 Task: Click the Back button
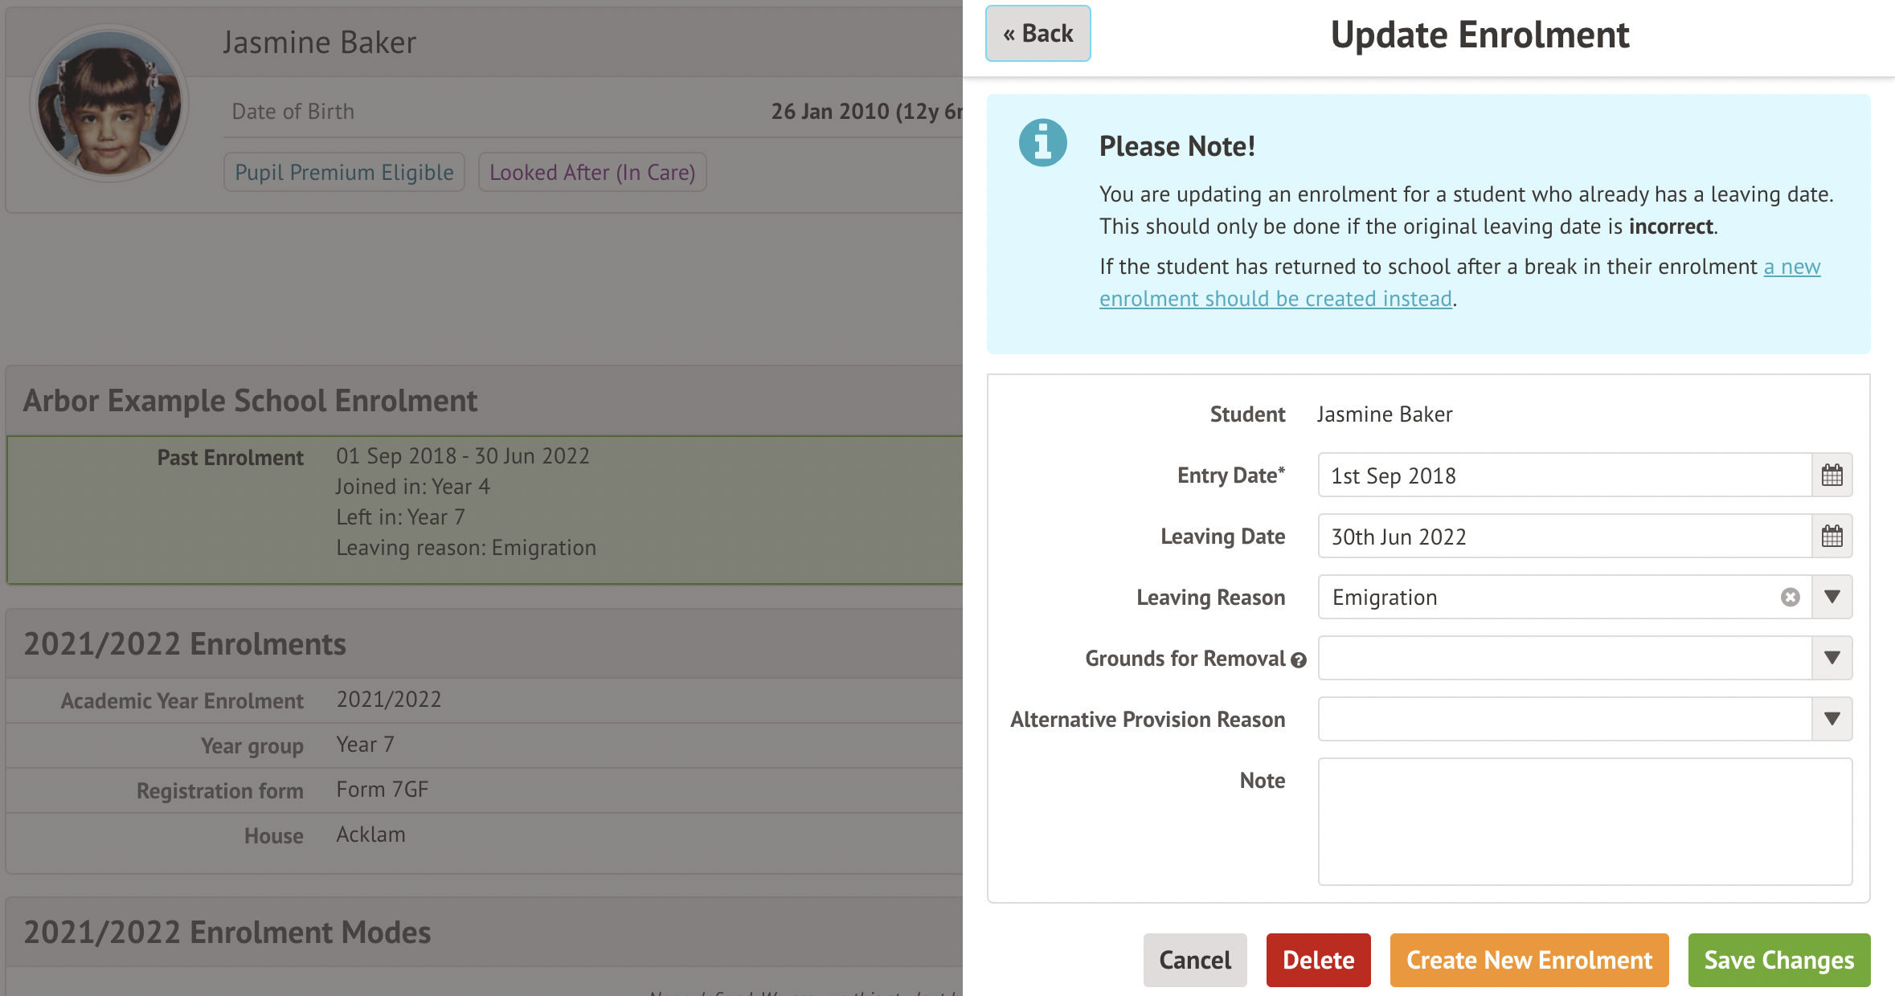(x=1038, y=34)
